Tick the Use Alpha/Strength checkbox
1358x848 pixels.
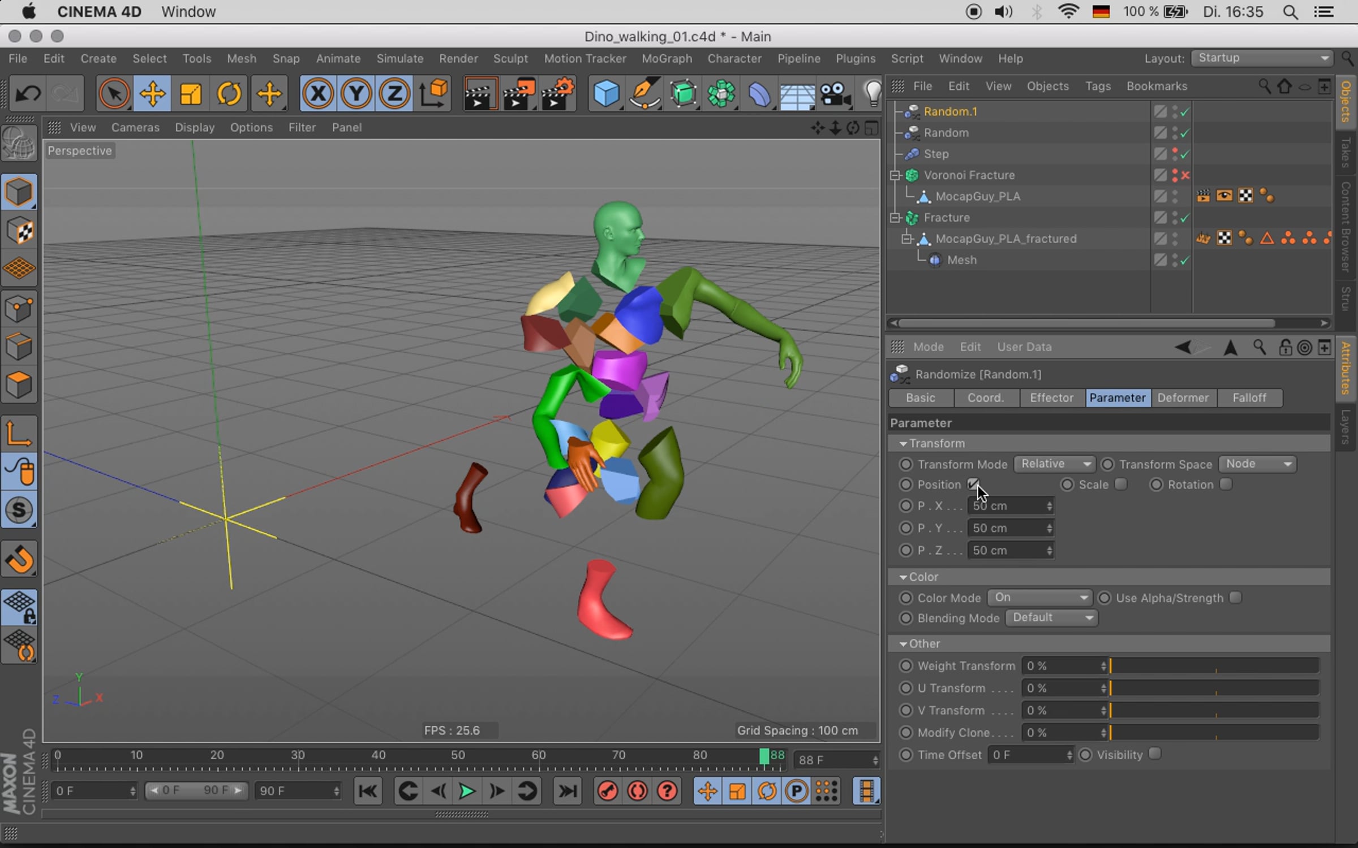1236,598
